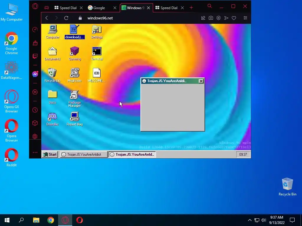Switch to the last Speed Dial tab
Screen dimensions: 302x226
coord(167,8)
